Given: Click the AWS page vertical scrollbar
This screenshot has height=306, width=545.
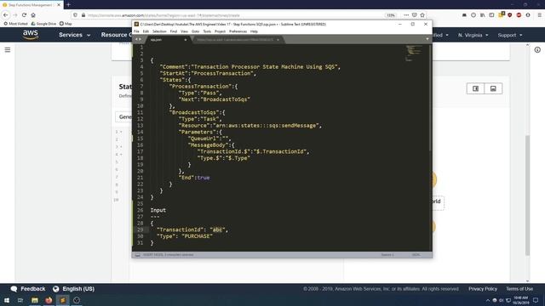Looking at the screenshot, I should tap(528, 195).
